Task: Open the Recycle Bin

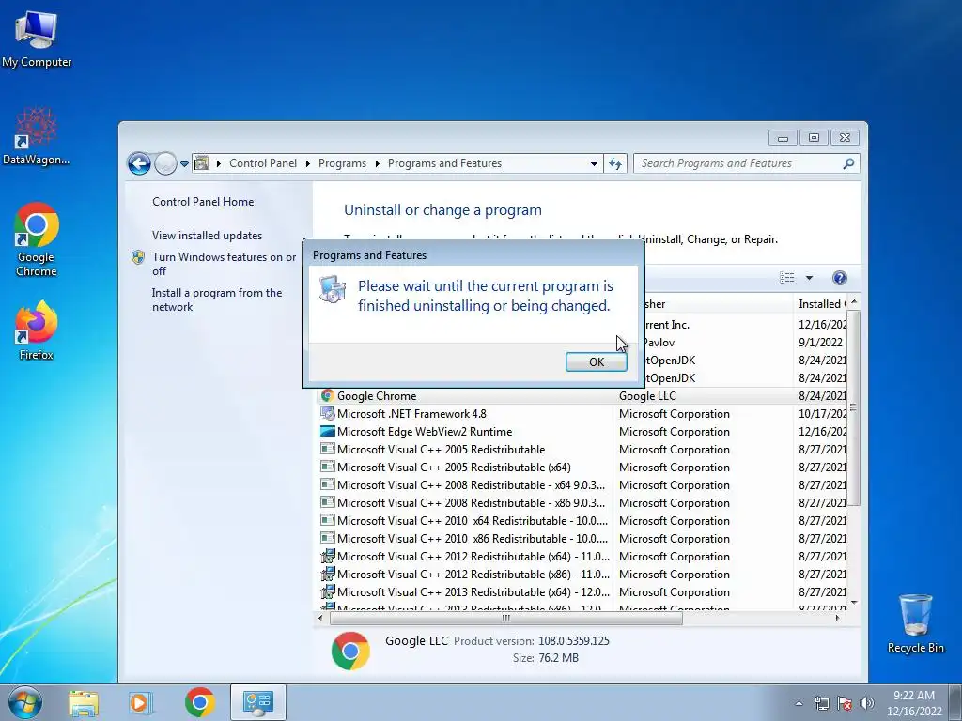Action: (x=915, y=623)
